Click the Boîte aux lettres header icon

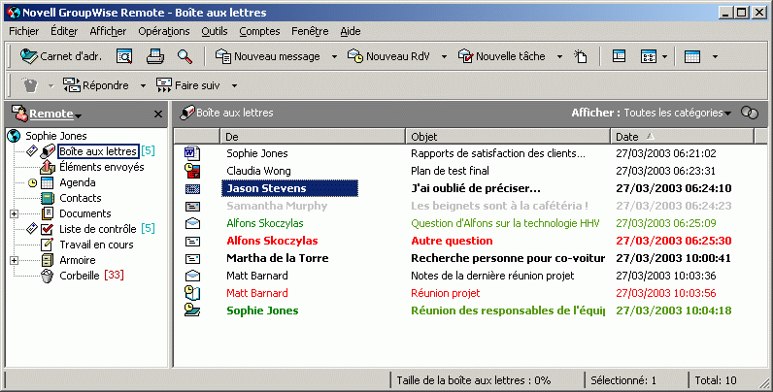click(186, 113)
